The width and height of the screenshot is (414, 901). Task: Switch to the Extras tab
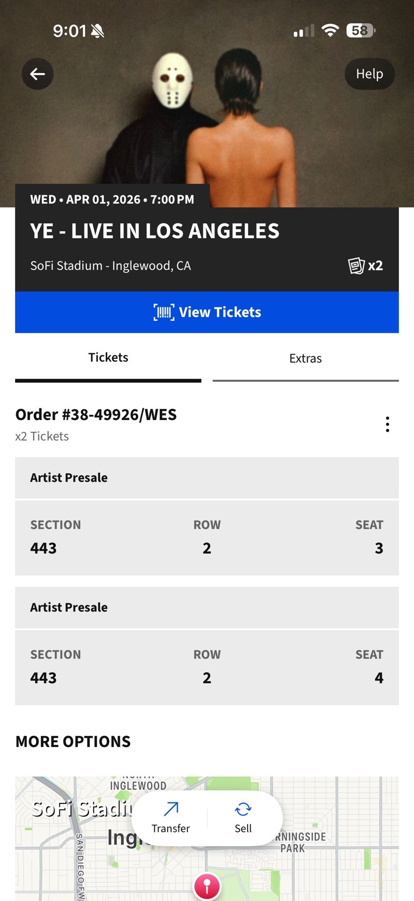(305, 359)
